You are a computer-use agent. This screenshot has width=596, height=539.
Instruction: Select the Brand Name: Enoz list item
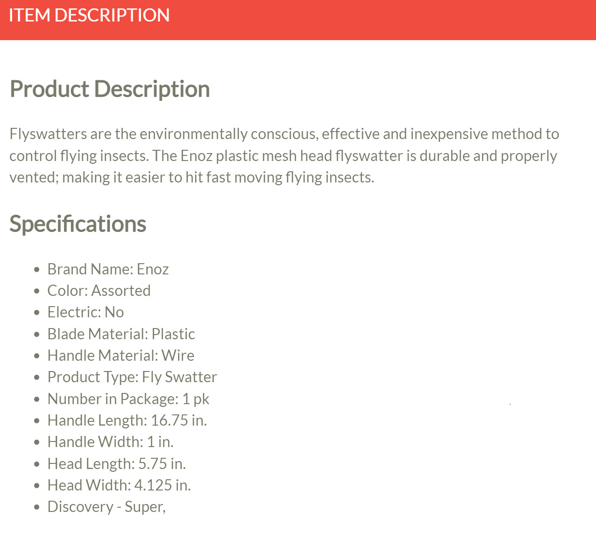(108, 269)
